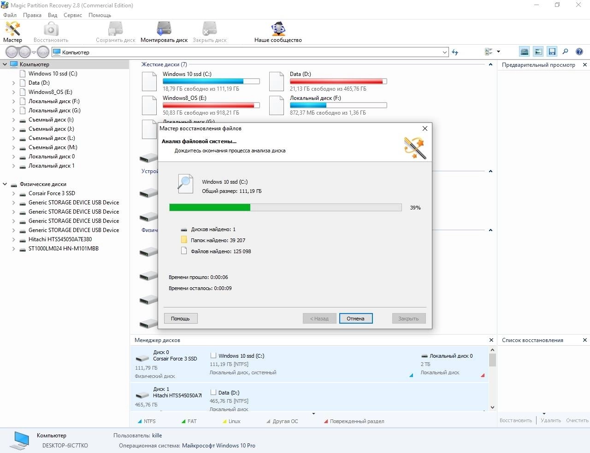The image size is (590, 453).
Task: Toggle disk manager panel button in toolbar
Action: pyautogui.click(x=525, y=52)
